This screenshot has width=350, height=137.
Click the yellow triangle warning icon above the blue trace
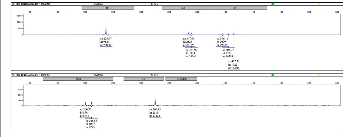tap(319, 4)
